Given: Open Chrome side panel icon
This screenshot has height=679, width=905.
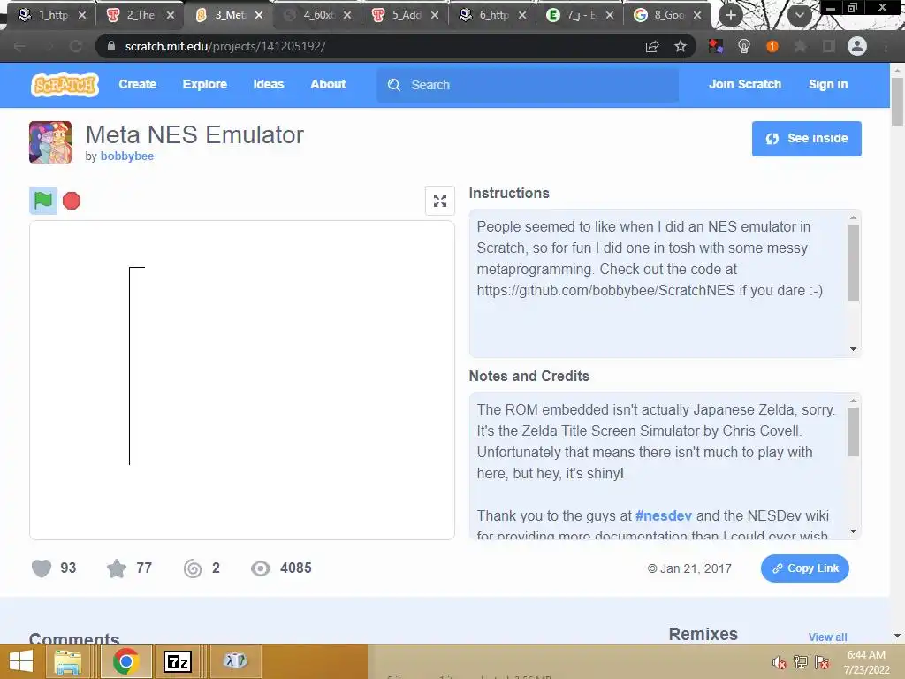Looking at the screenshot, I should click(x=829, y=46).
